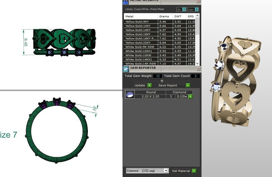This screenshot has height=177, width=272.
Task: Click the 2.20 X 2.20 gem size cell
Action: (x=150, y=96)
